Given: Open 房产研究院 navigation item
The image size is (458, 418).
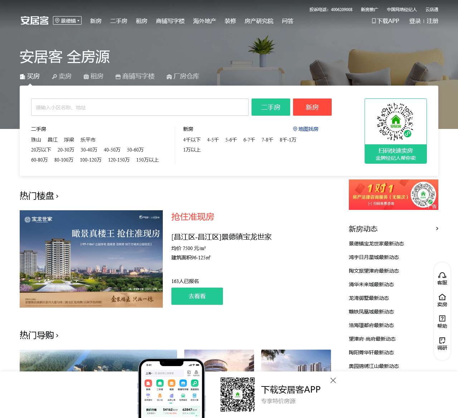Looking at the screenshot, I should pos(259,21).
